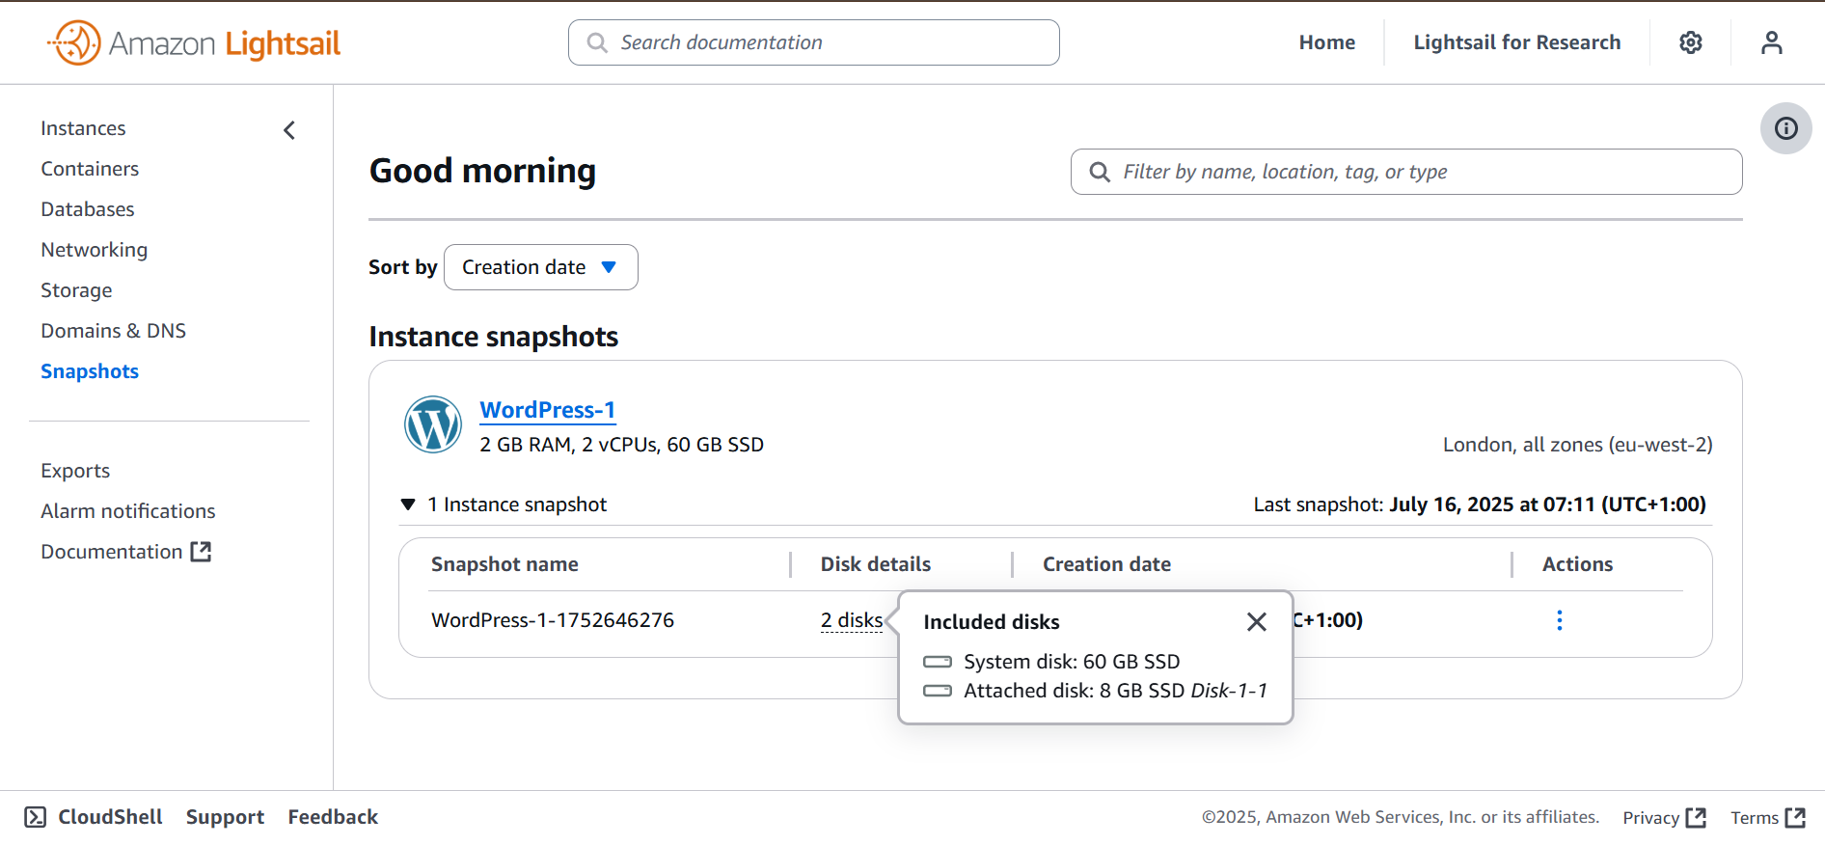Click the CloudShell terminal icon
Image resolution: width=1825 pixels, height=845 pixels.
tap(36, 817)
